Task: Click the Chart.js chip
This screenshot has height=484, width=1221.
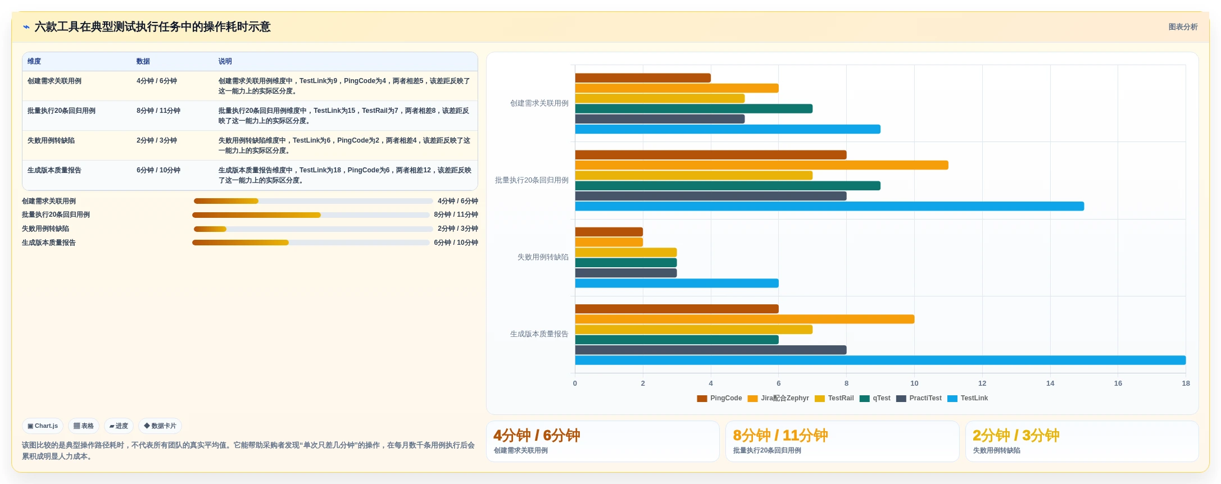Action: (x=43, y=426)
